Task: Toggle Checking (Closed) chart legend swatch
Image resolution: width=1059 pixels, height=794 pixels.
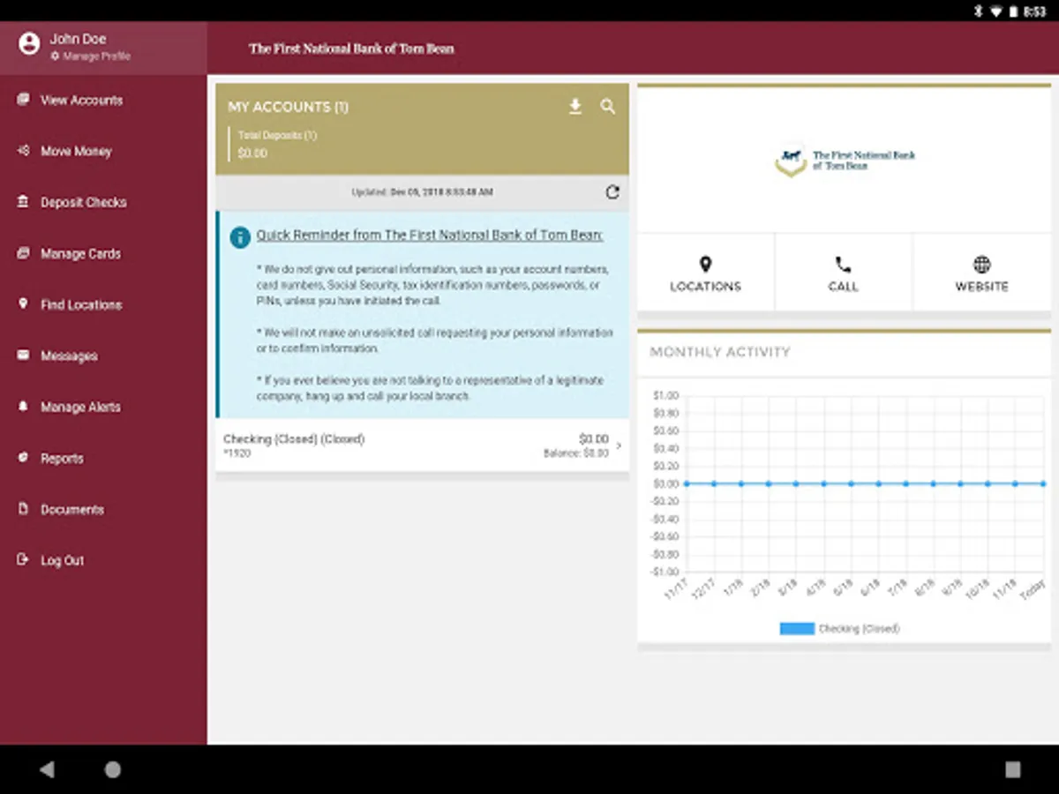Action: coord(797,629)
